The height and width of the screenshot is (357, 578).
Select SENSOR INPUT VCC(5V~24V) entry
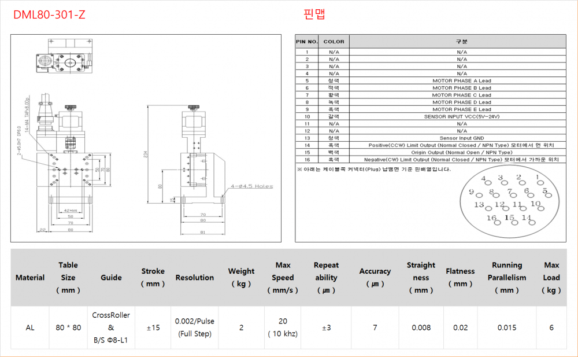point(461,116)
